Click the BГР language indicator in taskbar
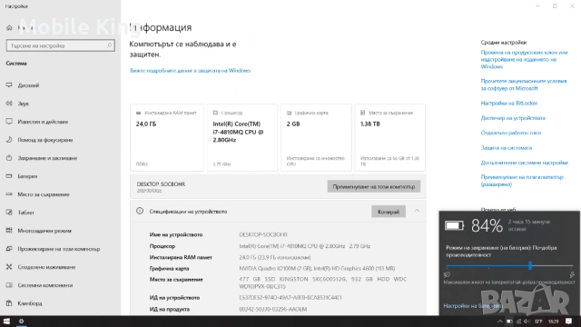Image resolution: width=581 pixels, height=327 pixels. point(538,322)
